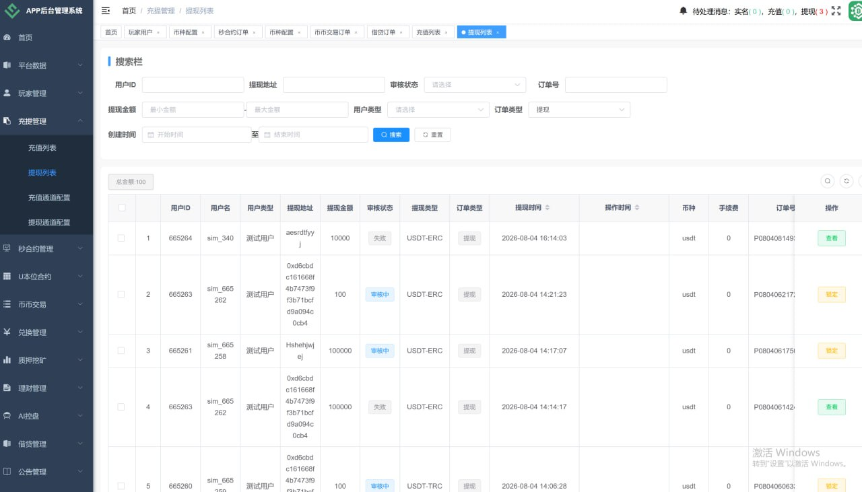The width and height of the screenshot is (862, 492).
Task: Click 锁定 for the 14:21:23 row
Action: (x=832, y=294)
